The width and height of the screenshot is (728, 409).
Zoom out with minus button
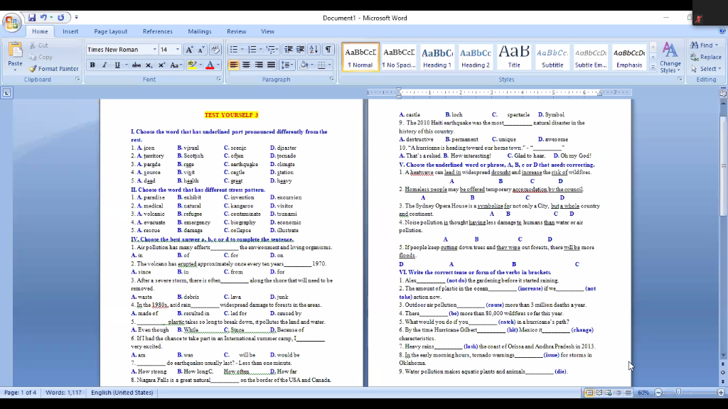click(658, 392)
